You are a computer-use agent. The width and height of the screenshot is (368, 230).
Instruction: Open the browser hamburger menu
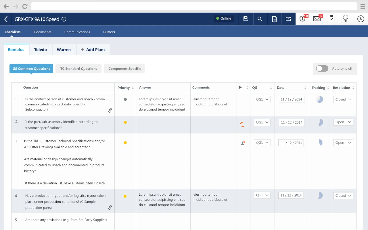coord(363,6)
